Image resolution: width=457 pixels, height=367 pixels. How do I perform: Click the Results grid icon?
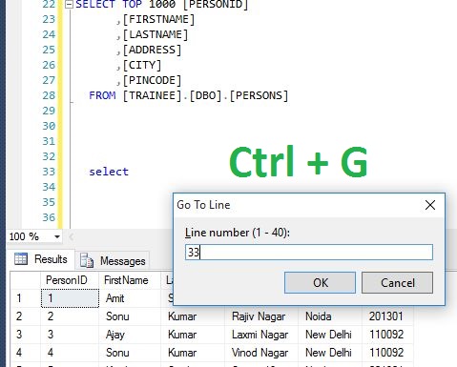21,259
